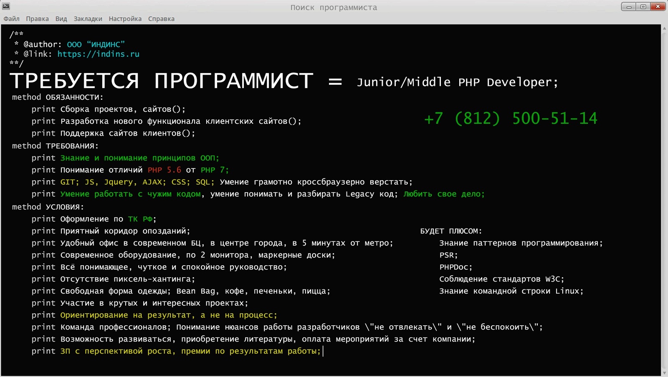Click Современное оборудование, по 2 монитора line

[x=183, y=255]
